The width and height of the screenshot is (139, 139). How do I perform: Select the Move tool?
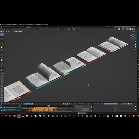(2, 41)
